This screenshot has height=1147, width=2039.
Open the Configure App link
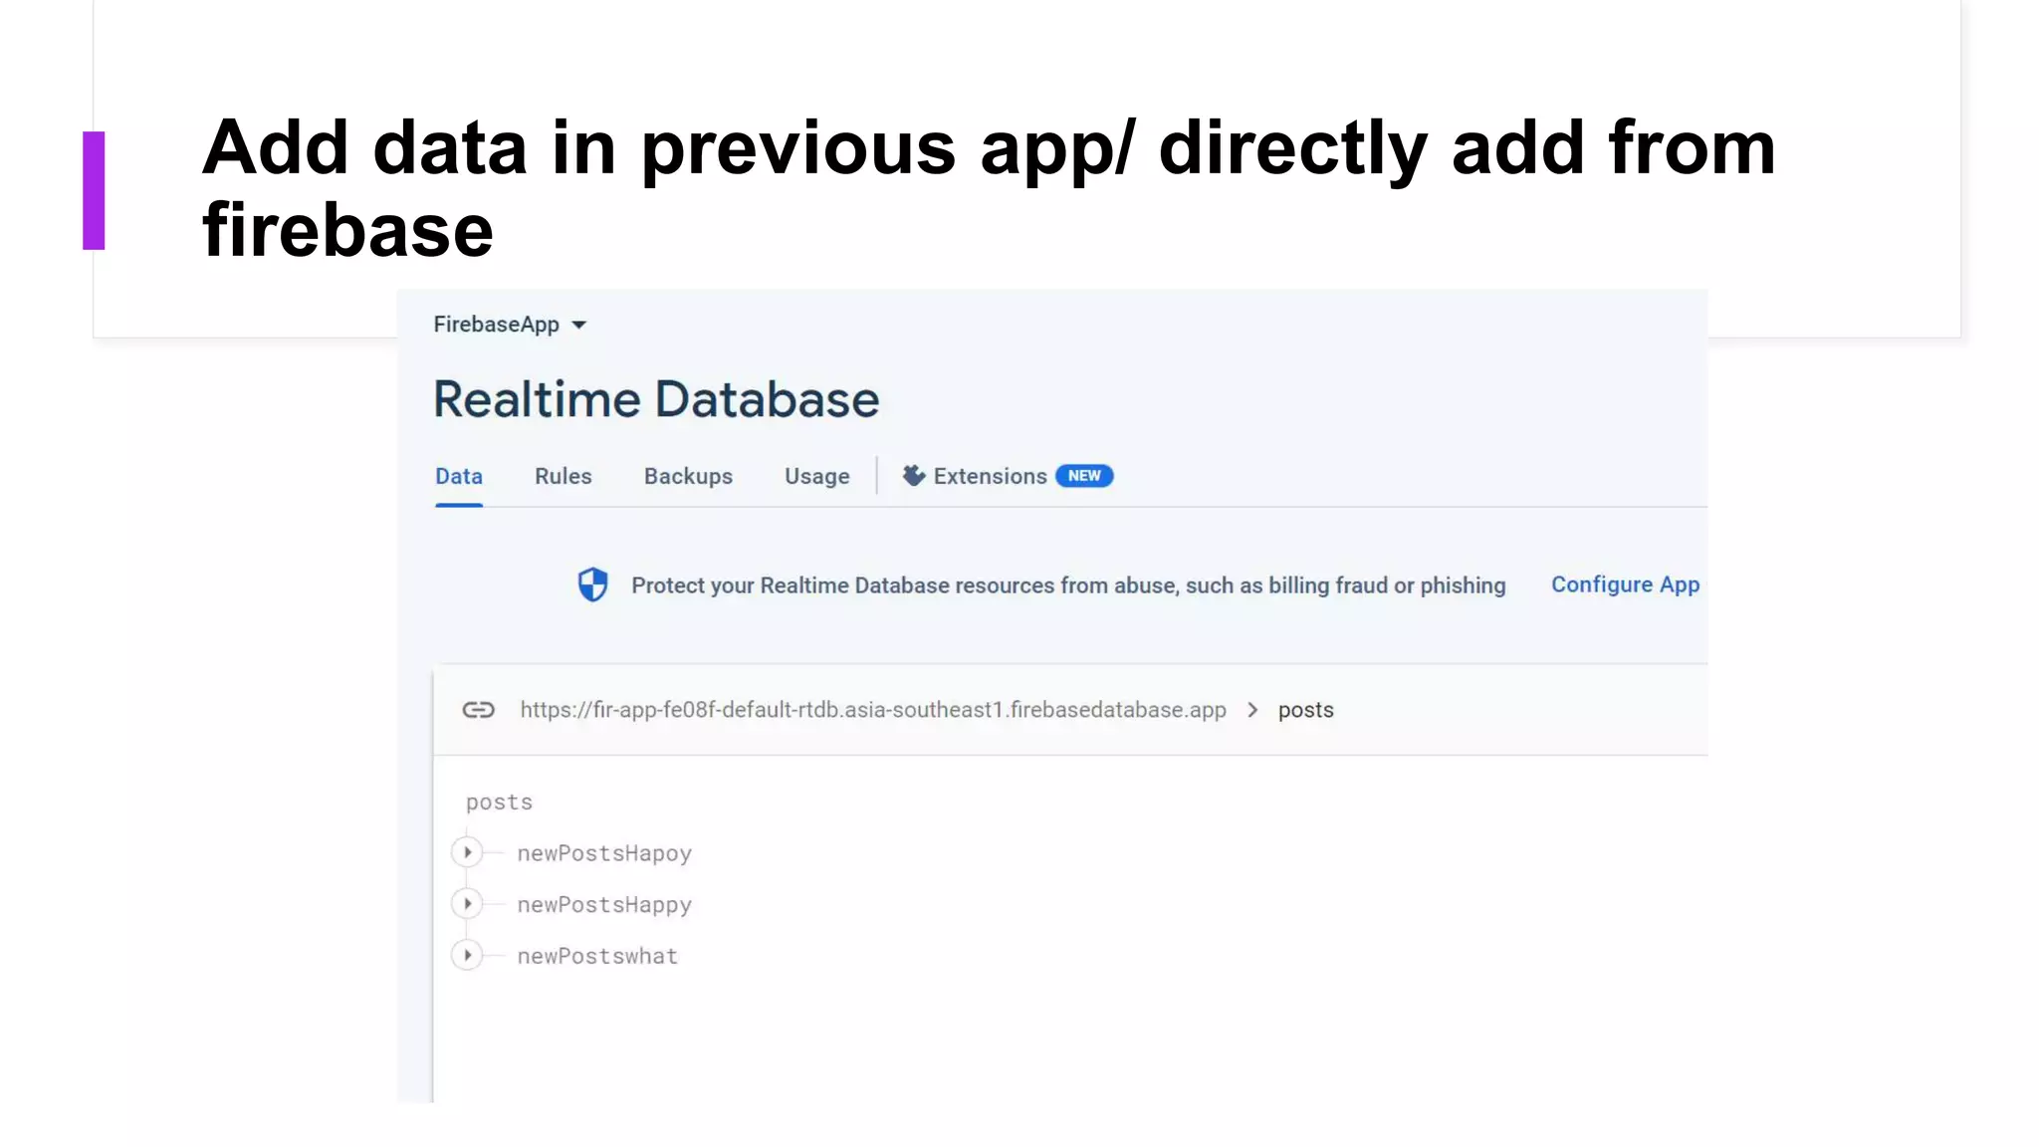tap(1625, 584)
